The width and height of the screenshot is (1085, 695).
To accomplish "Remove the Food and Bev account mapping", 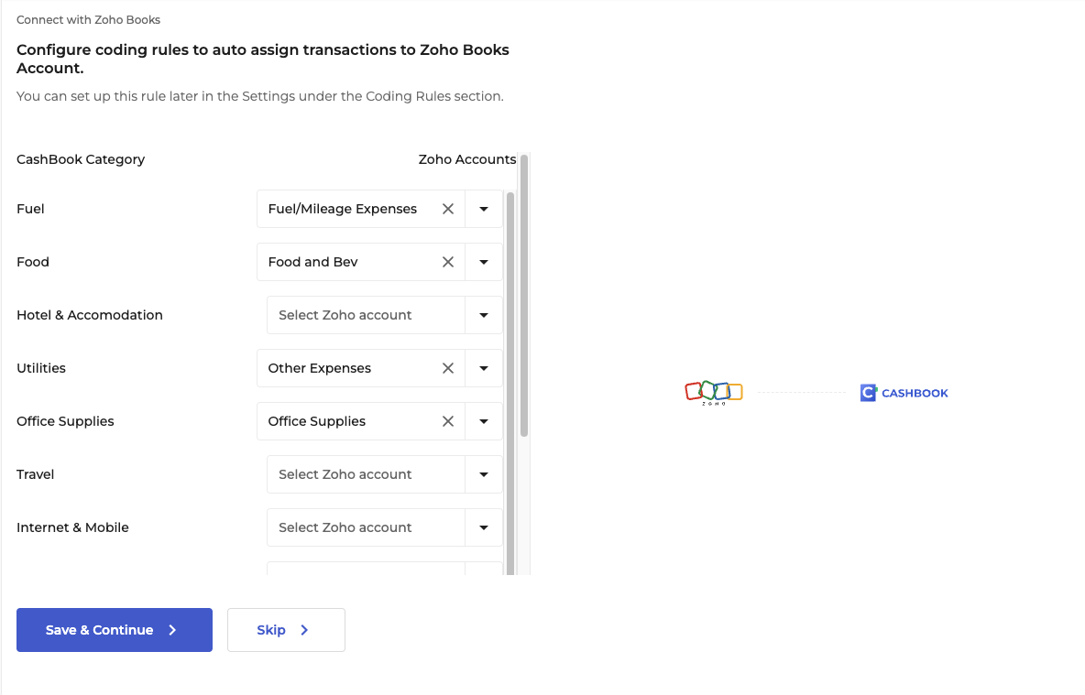I will pos(448,262).
